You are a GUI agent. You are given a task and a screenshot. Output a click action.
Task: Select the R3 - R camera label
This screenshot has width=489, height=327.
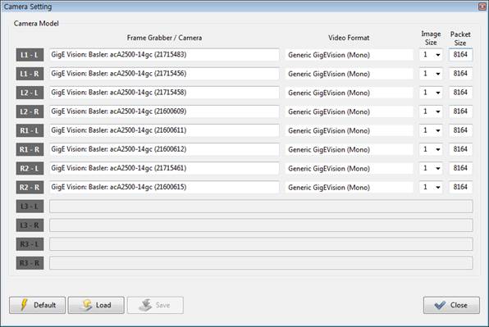(30, 263)
